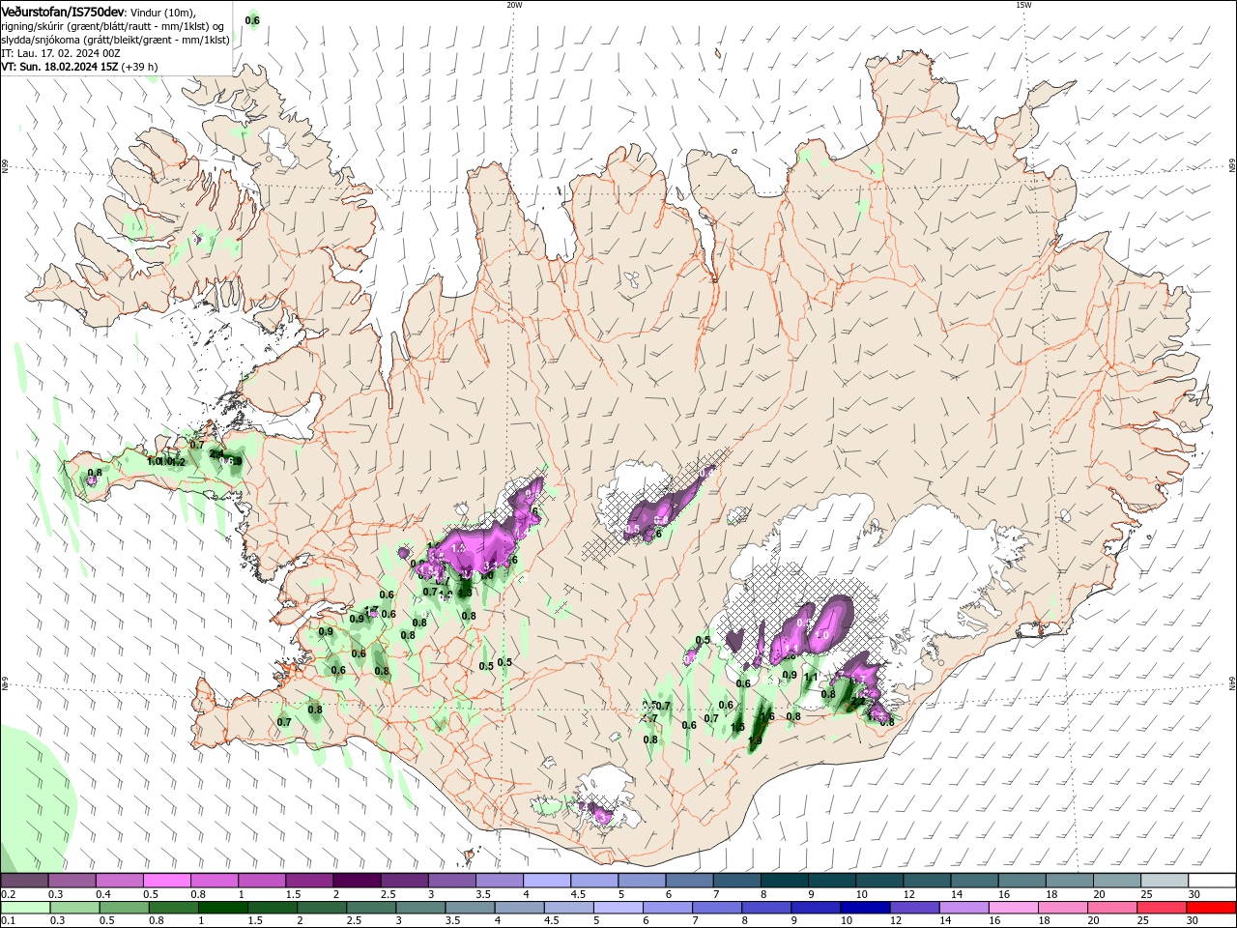The height and width of the screenshot is (928, 1237).
Task: Pick the dark mauve 0.2 snow-row swatch
Action: pyautogui.click(x=24, y=881)
